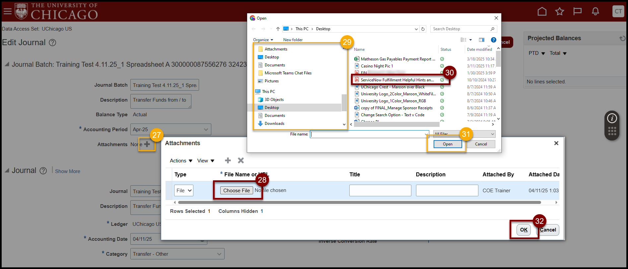This screenshot has height=269, width=628.
Task: Click the Title input field
Action: point(380,191)
